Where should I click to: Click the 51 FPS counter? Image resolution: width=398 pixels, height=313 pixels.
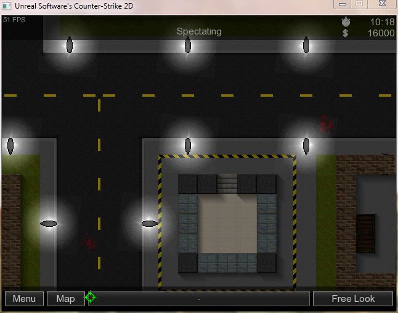tap(14, 20)
